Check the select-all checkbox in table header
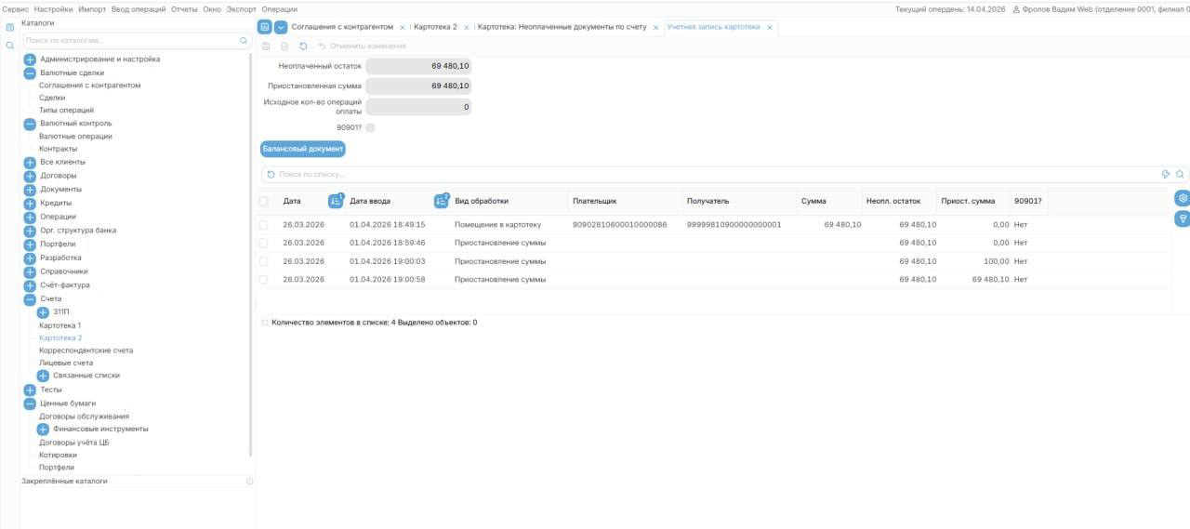Screen dimensions: 1190x529 point(264,201)
